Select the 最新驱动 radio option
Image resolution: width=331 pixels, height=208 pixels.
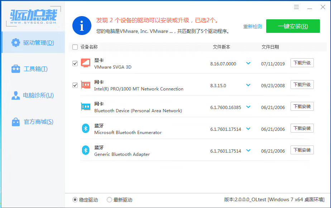109,200
